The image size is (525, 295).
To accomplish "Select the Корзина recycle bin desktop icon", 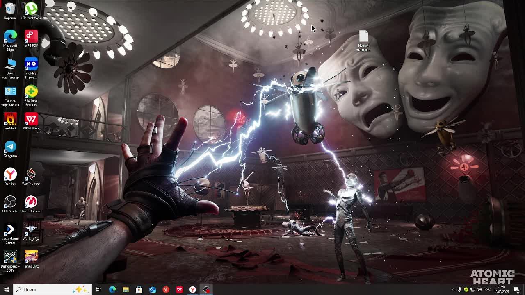I will click(x=10, y=11).
